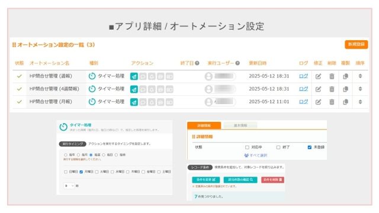Click the send action icon in 週報 row
Viewport: 379px width, 213px height.
pyautogui.click(x=134, y=76)
